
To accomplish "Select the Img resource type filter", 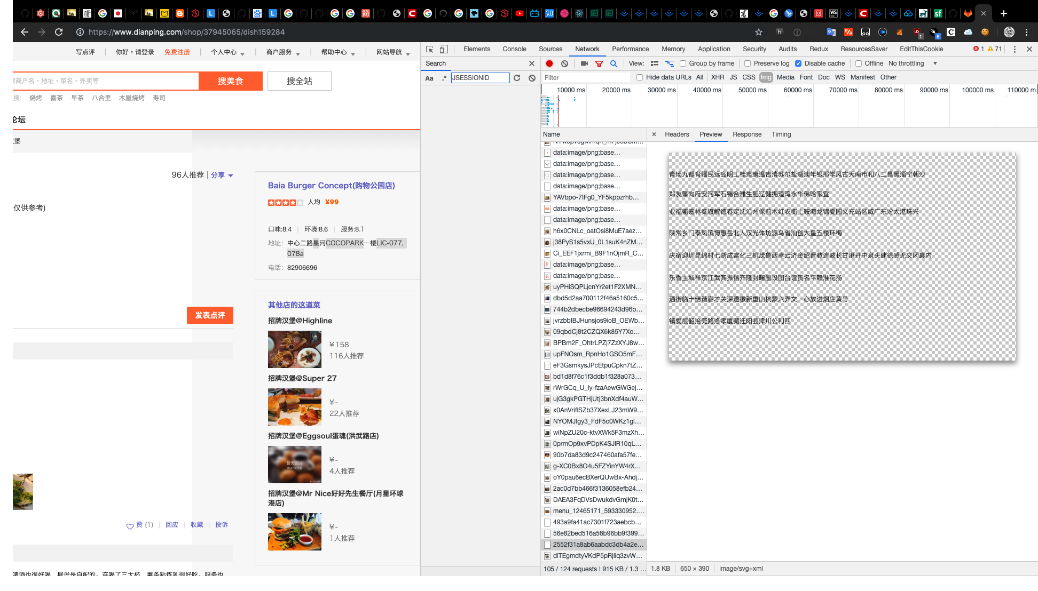I will click(x=766, y=77).
